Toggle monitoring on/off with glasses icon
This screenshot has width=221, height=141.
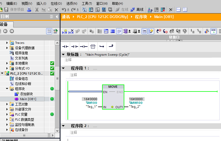coord(213,31)
